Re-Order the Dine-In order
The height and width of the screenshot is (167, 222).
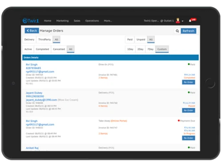coord(188,82)
